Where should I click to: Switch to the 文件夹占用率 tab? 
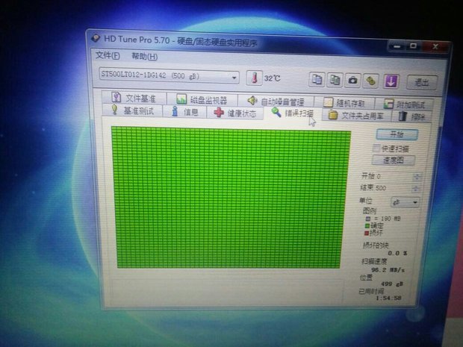click(357, 116)
